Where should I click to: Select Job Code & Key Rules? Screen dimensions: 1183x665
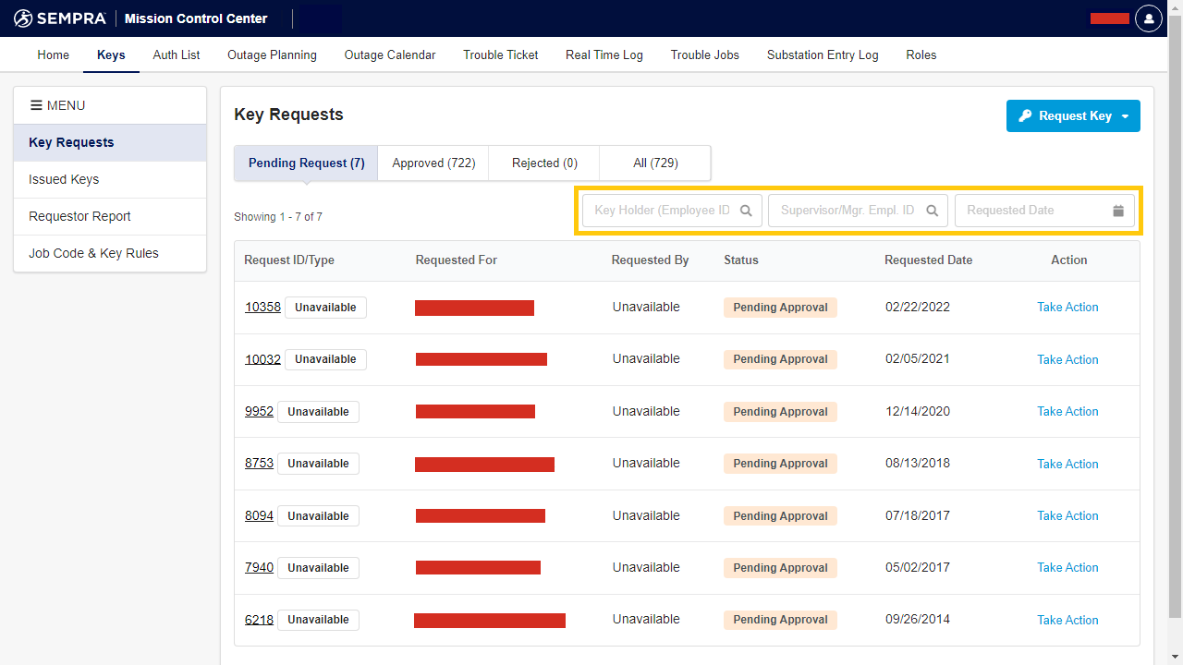pyautogui.click(x=93, y=253)
